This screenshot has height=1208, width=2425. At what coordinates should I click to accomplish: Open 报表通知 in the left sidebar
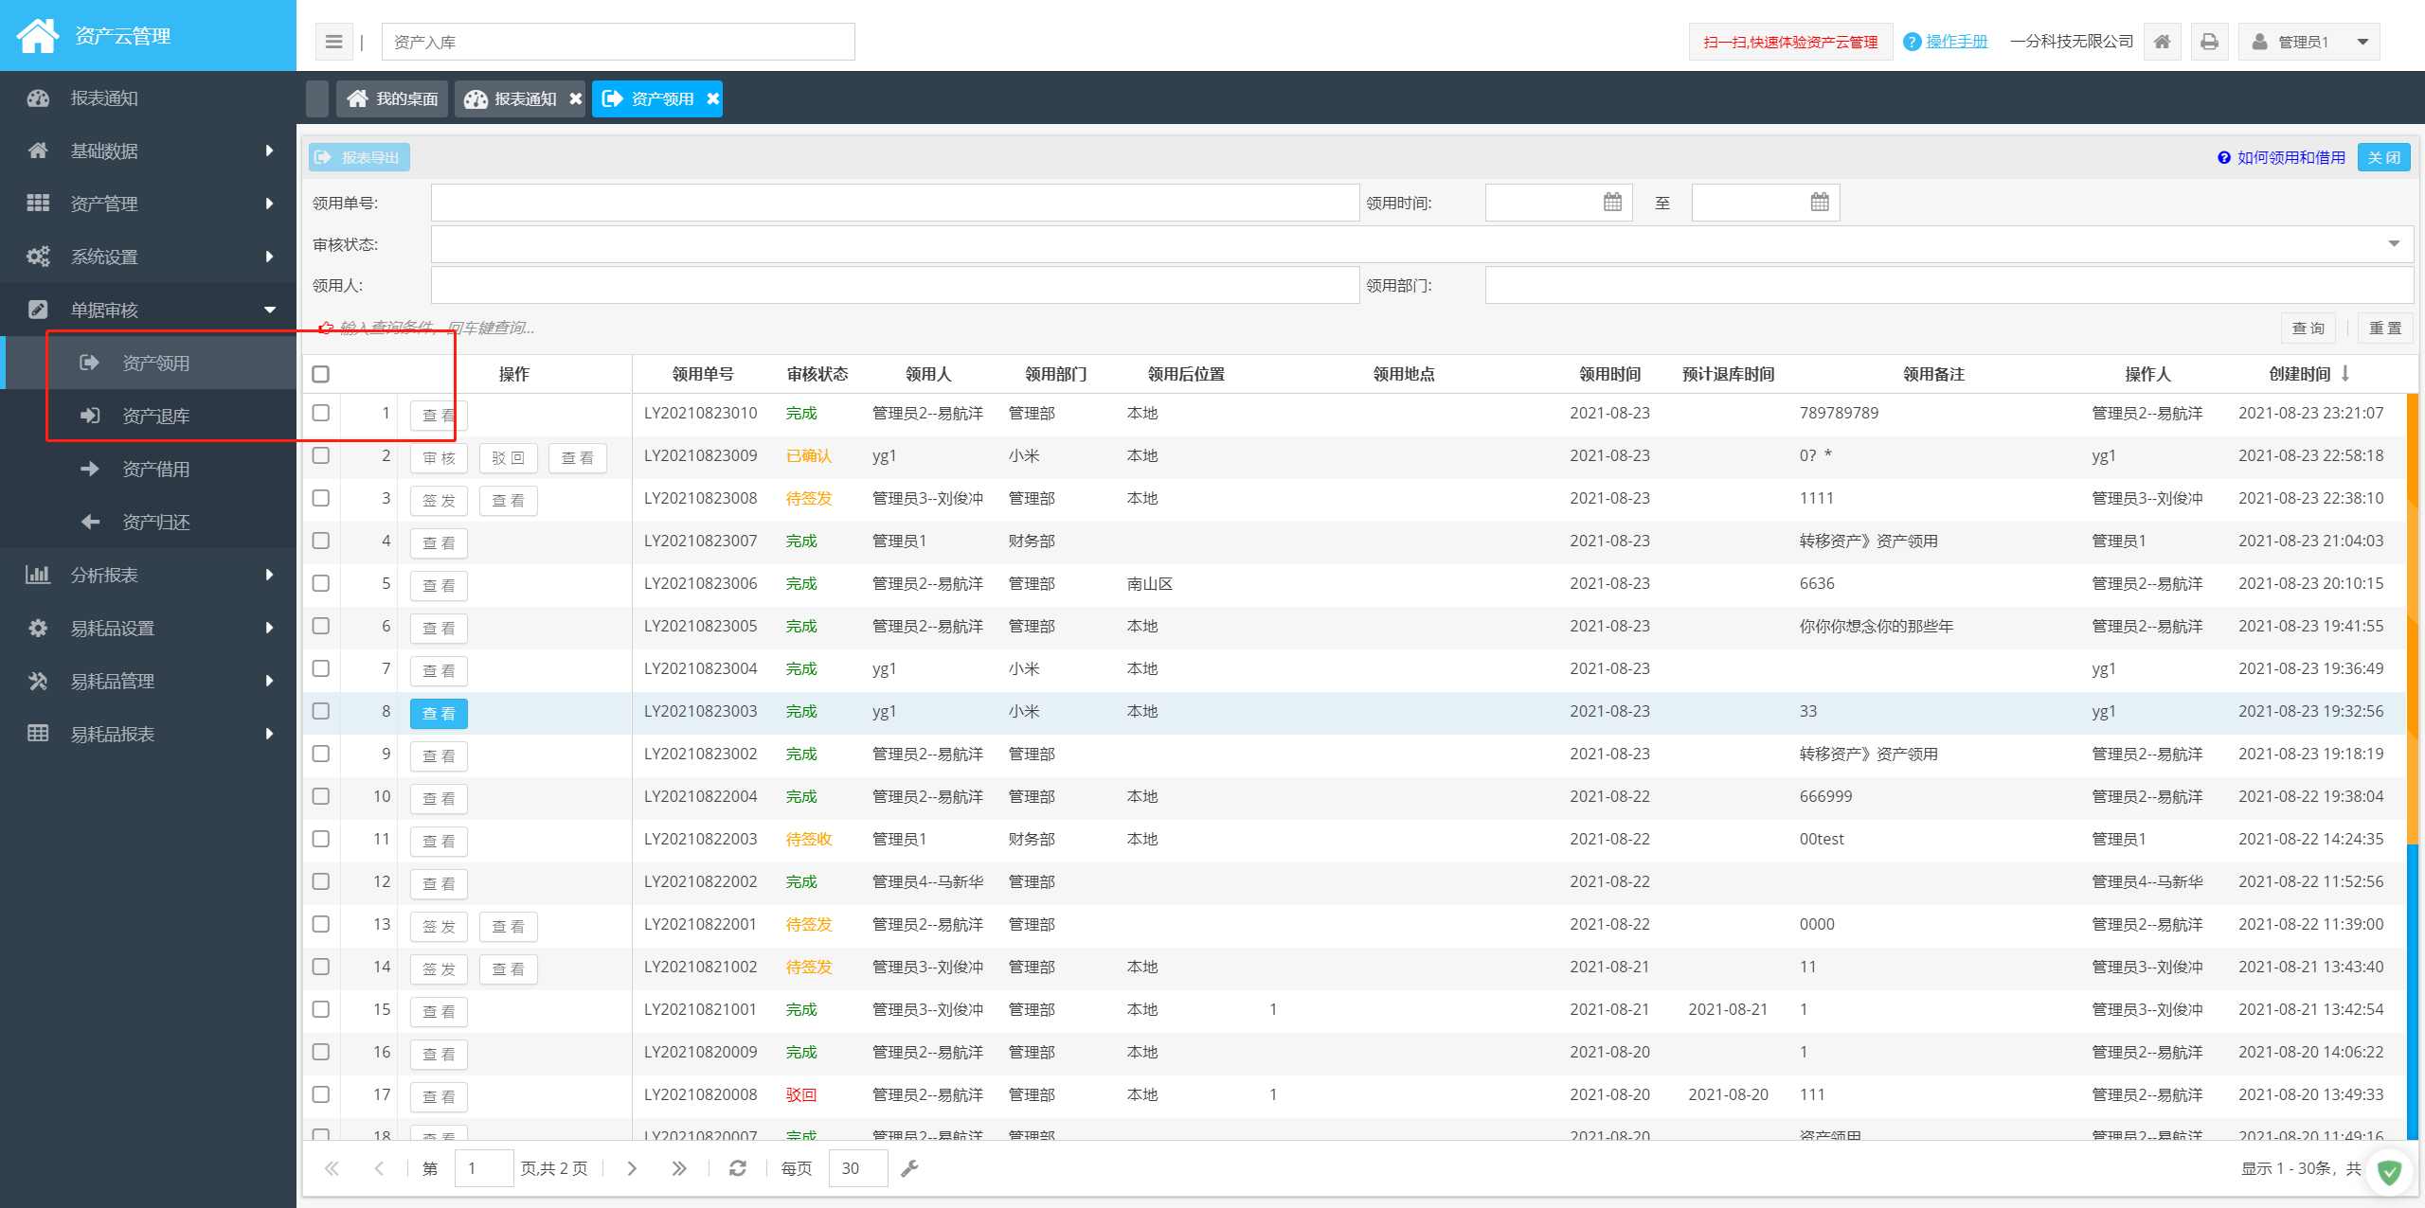[148, 98]
